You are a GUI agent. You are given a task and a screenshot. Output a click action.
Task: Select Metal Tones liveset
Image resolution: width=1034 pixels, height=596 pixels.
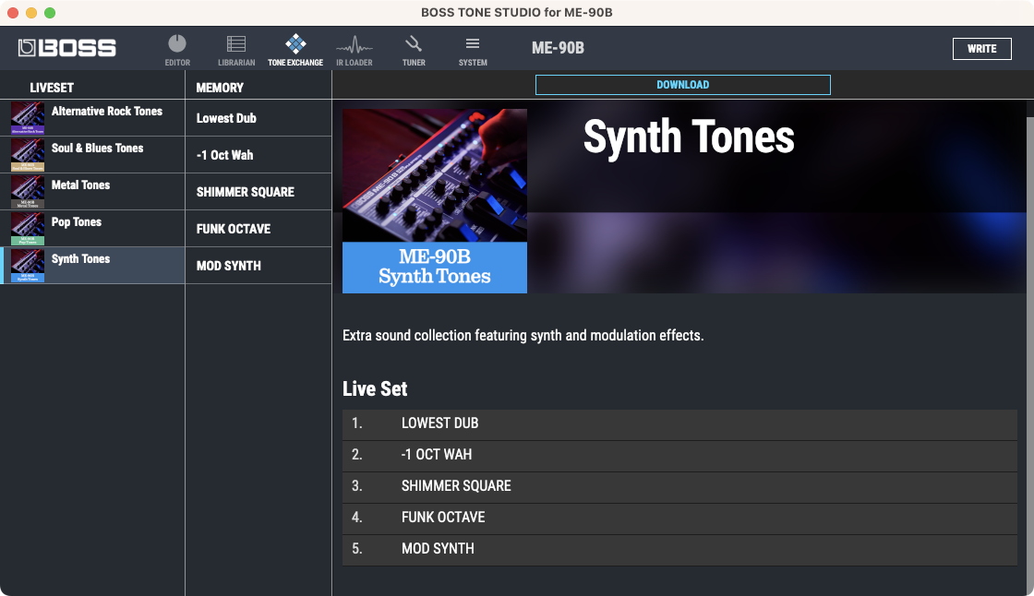(80, 185)
